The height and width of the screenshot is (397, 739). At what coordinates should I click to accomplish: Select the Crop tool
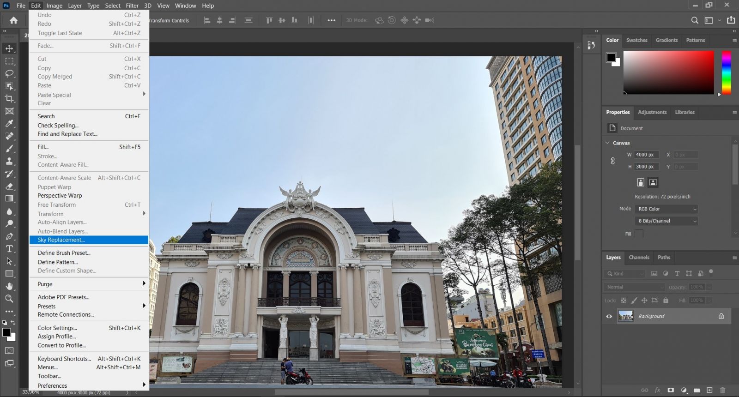tap(9, 98)
